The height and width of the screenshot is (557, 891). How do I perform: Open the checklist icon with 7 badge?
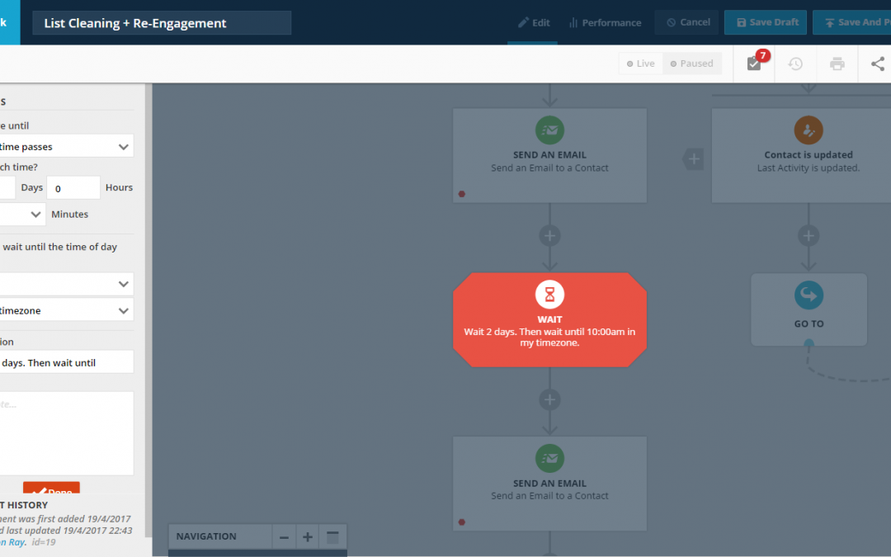(754, 64)
